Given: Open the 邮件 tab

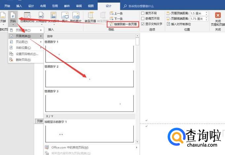Looking at the screenshot, I should click(x=67, y=6).
